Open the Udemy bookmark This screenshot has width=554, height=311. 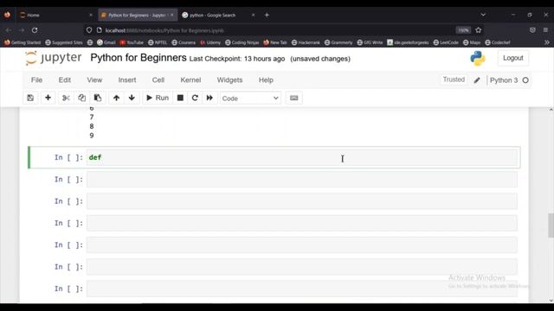tap(210, 42)
